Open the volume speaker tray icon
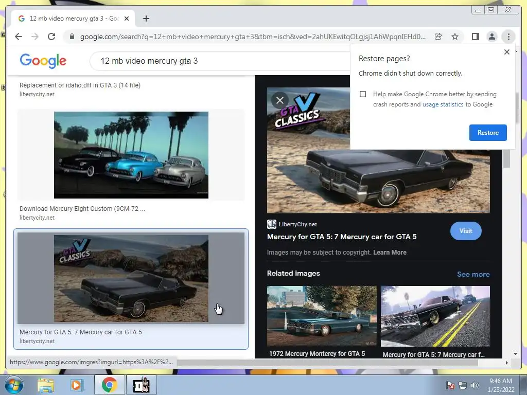Screen dimensions: 527x395 pos(475,385)
